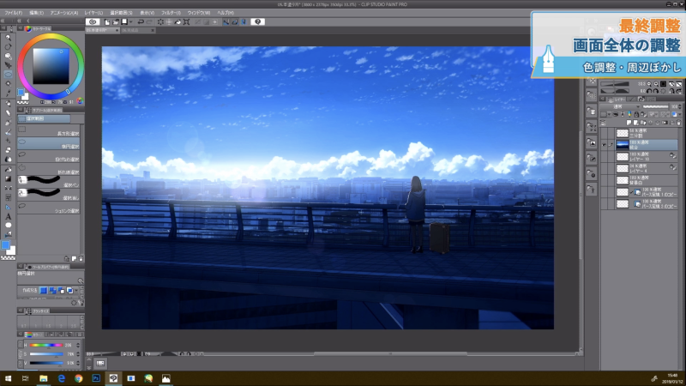Open the 編集(E) menu
This screenshot has width=686, height=386.
coord(36,13)
